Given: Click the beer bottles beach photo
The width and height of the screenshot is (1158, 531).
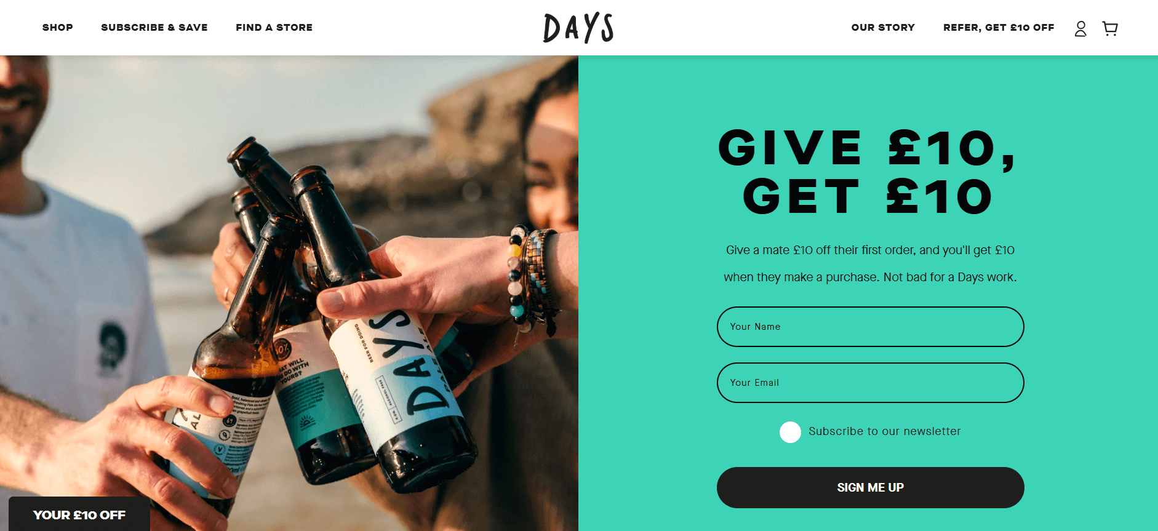Looking at the screenshot, I should [x=289, y=293].
